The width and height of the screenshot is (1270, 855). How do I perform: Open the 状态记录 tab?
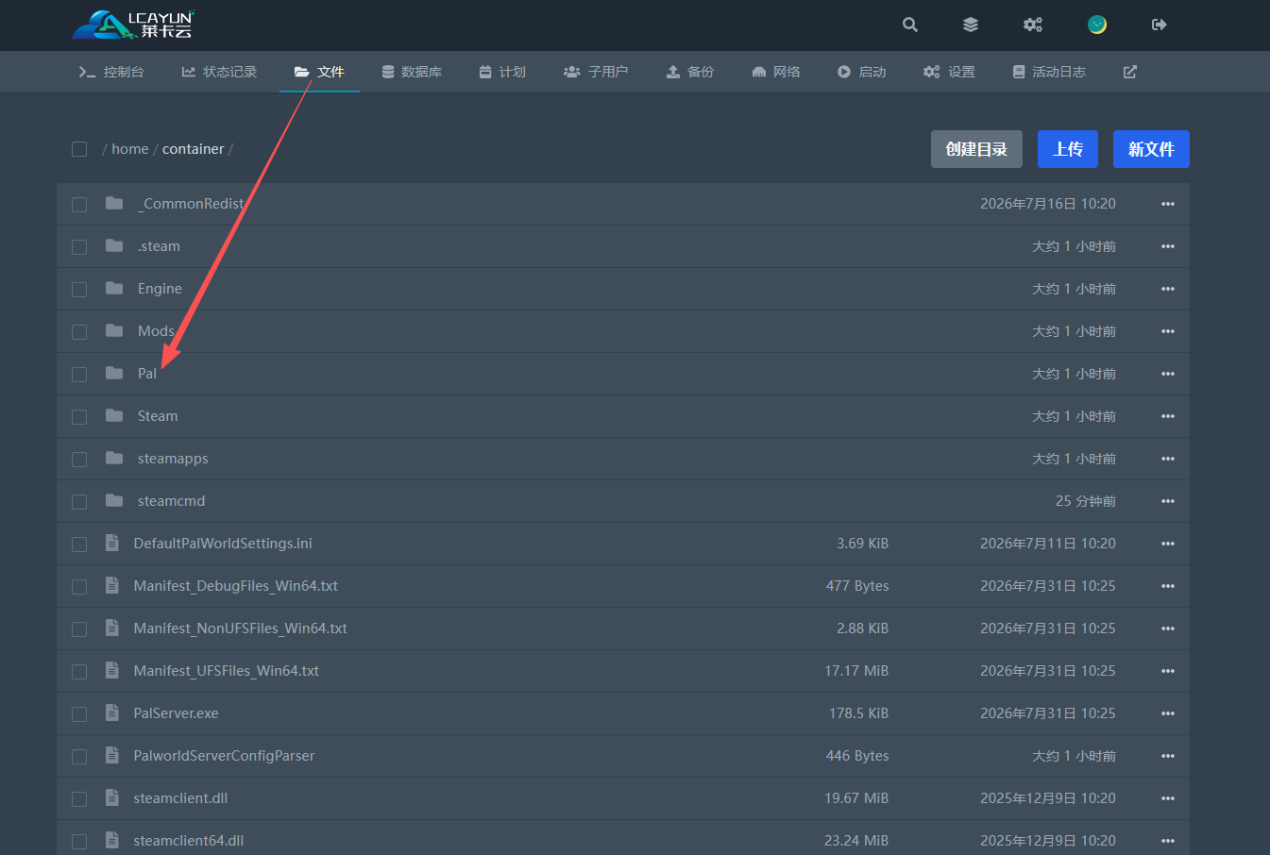click(x=219, y=72)
